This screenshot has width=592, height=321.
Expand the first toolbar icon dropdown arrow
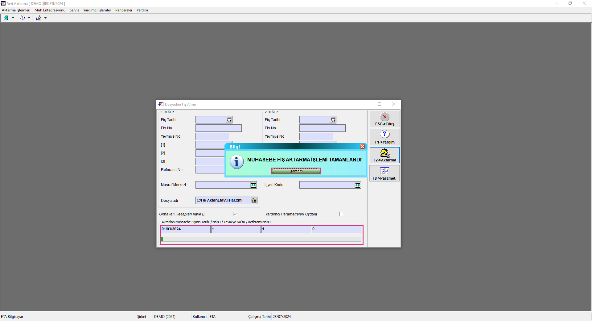(13, 18)
